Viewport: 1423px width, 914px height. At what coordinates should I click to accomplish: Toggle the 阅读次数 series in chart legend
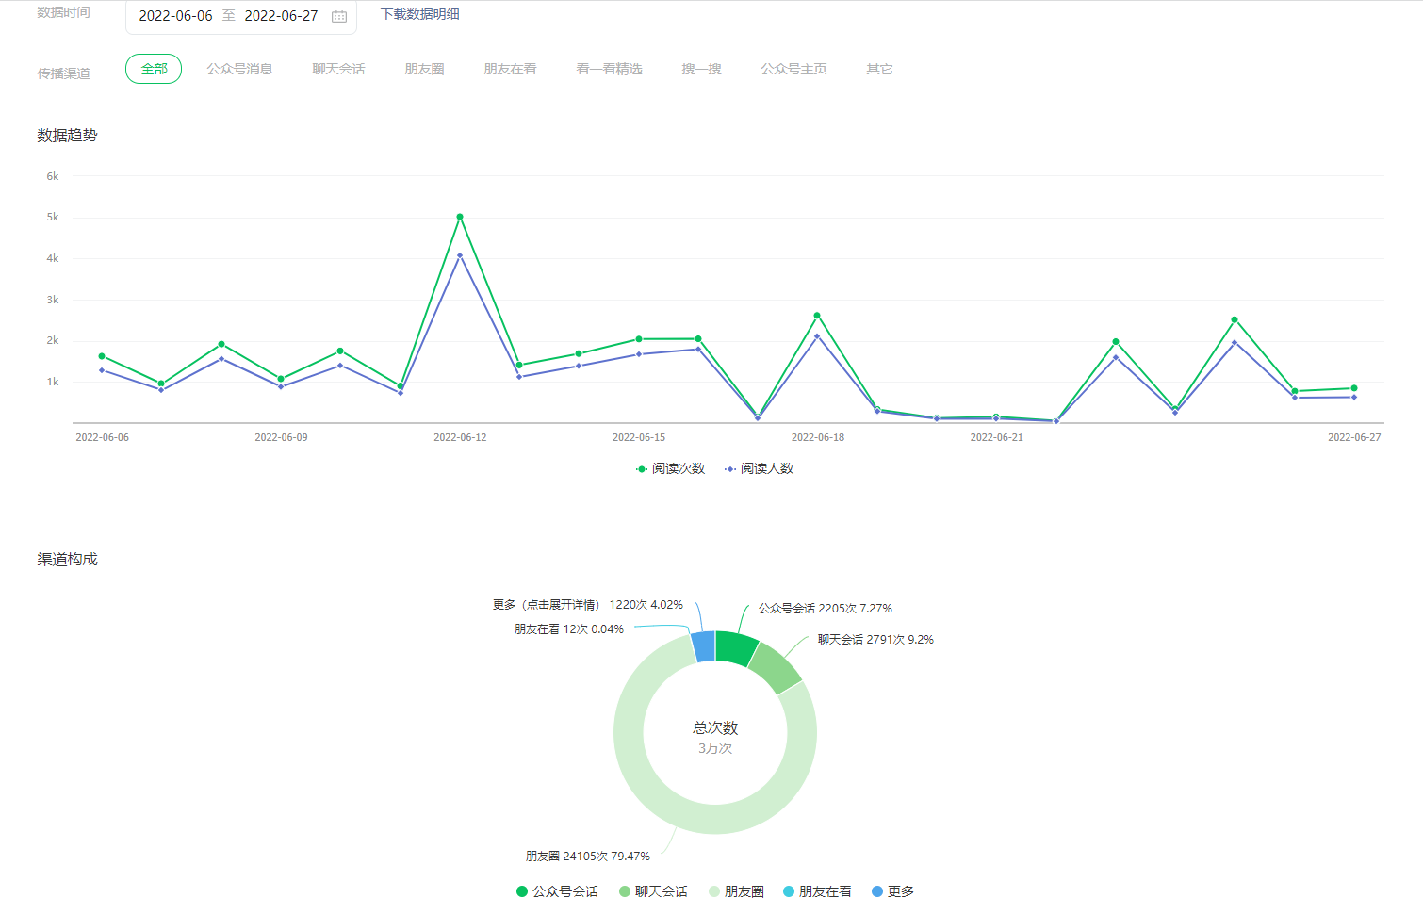pyautogui.click(x=670, y=468)
